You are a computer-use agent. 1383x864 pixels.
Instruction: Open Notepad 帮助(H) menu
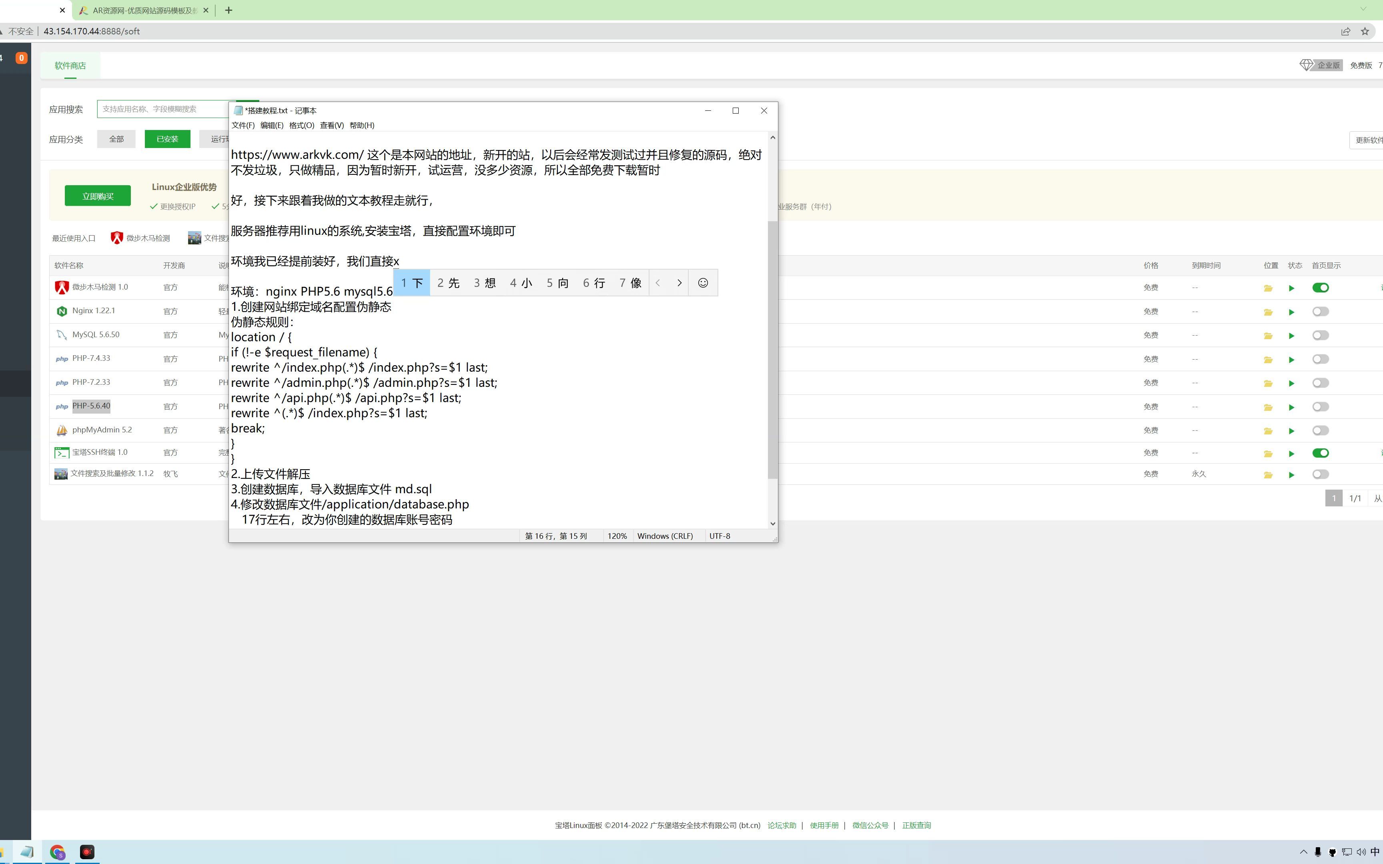tap(362, 125)
